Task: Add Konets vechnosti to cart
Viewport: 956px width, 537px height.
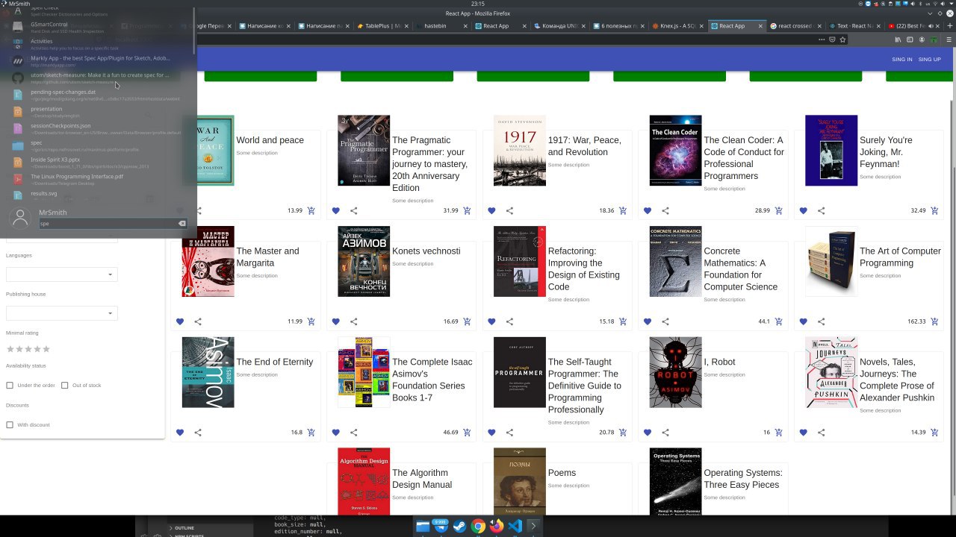Action: tap(468, 321)
